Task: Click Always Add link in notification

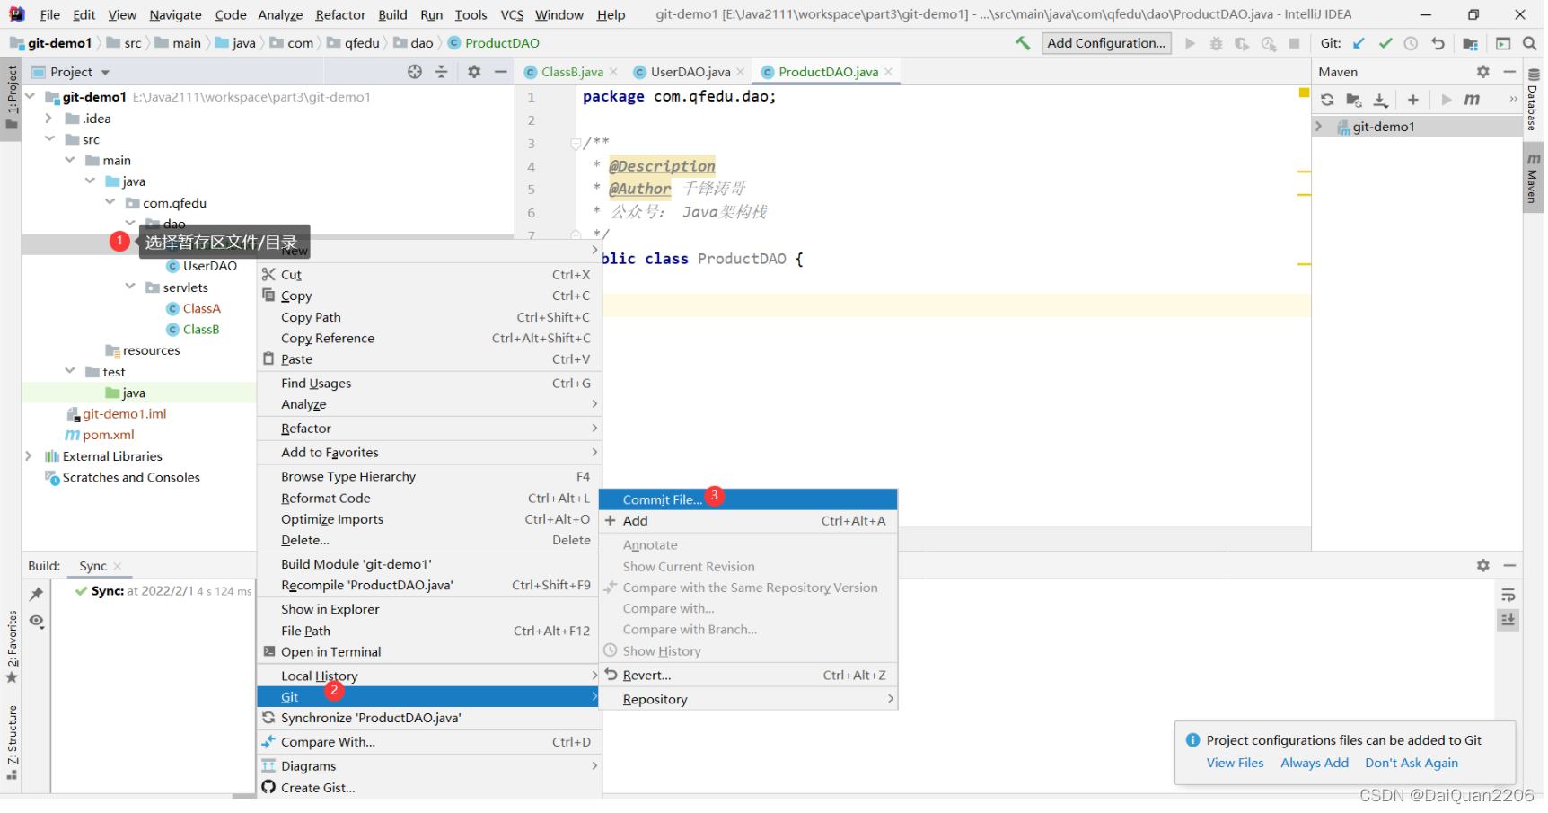Action: [1315, 763]
